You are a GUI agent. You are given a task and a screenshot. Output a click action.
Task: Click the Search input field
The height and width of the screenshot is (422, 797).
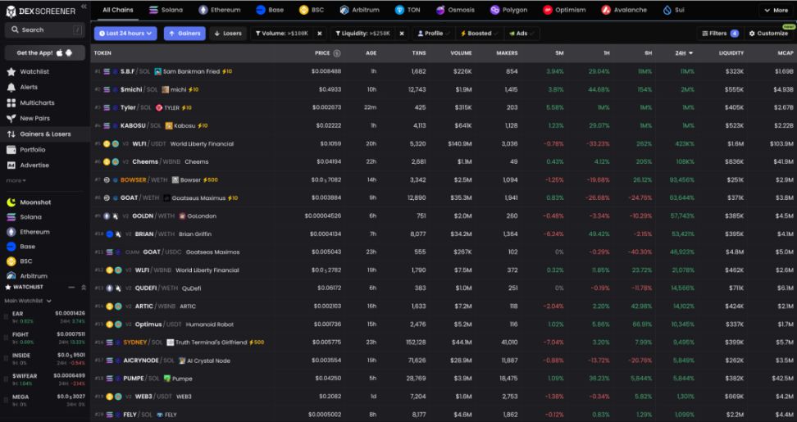tap(45, 29)
